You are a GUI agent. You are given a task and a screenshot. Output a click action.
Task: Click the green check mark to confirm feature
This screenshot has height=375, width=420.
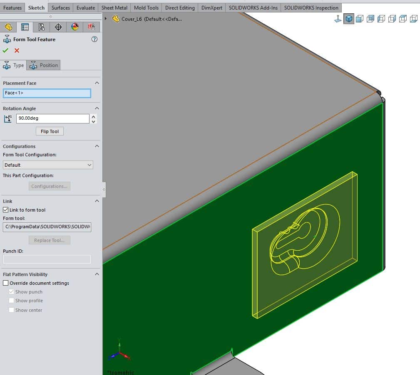[x=5, y=50]
